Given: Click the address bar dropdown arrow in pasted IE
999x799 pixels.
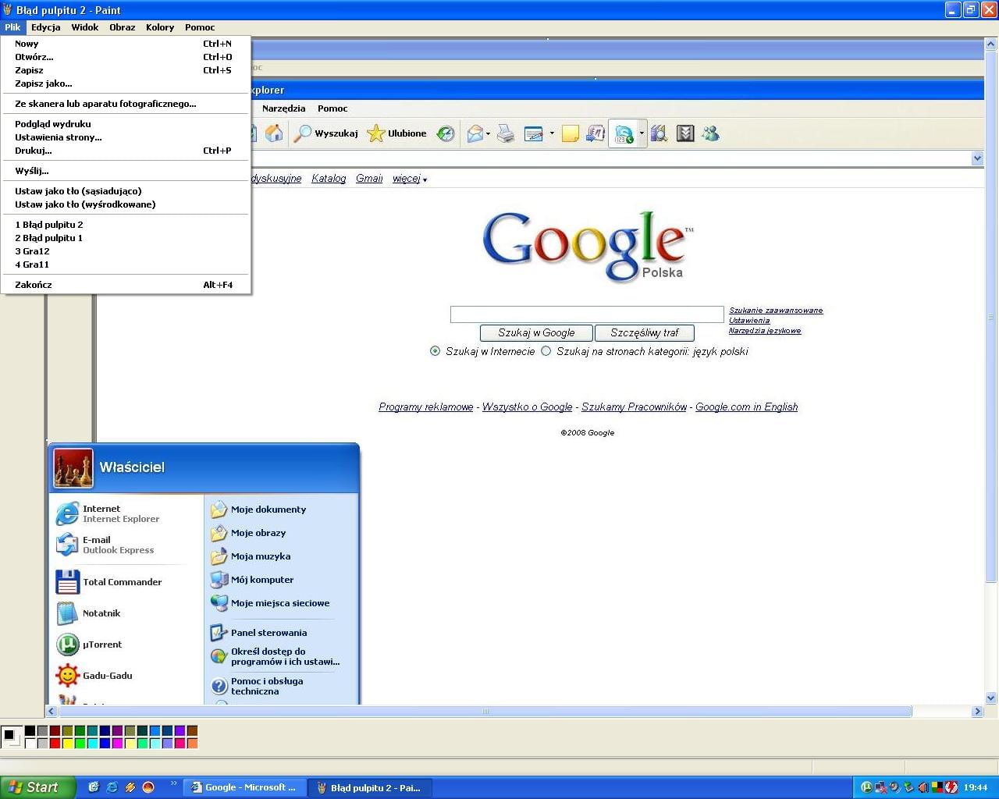Looking at the screenshot, I should (x=977, y=158).
